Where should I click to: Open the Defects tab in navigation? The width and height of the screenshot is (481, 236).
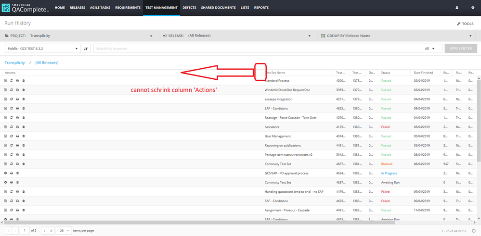189,8
